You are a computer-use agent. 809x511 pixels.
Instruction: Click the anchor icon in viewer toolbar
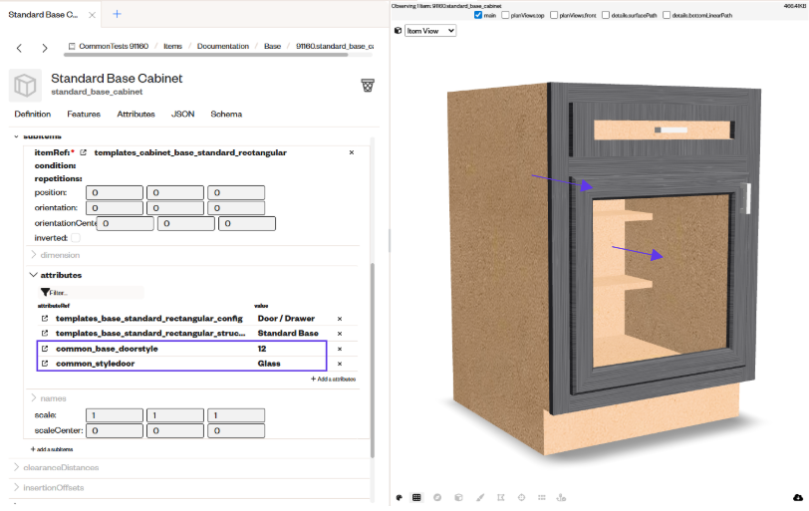(x=561, y=498)
